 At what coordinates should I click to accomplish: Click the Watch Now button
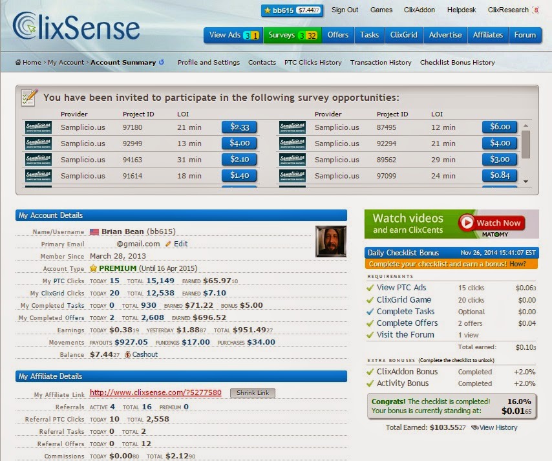[492, 223]
